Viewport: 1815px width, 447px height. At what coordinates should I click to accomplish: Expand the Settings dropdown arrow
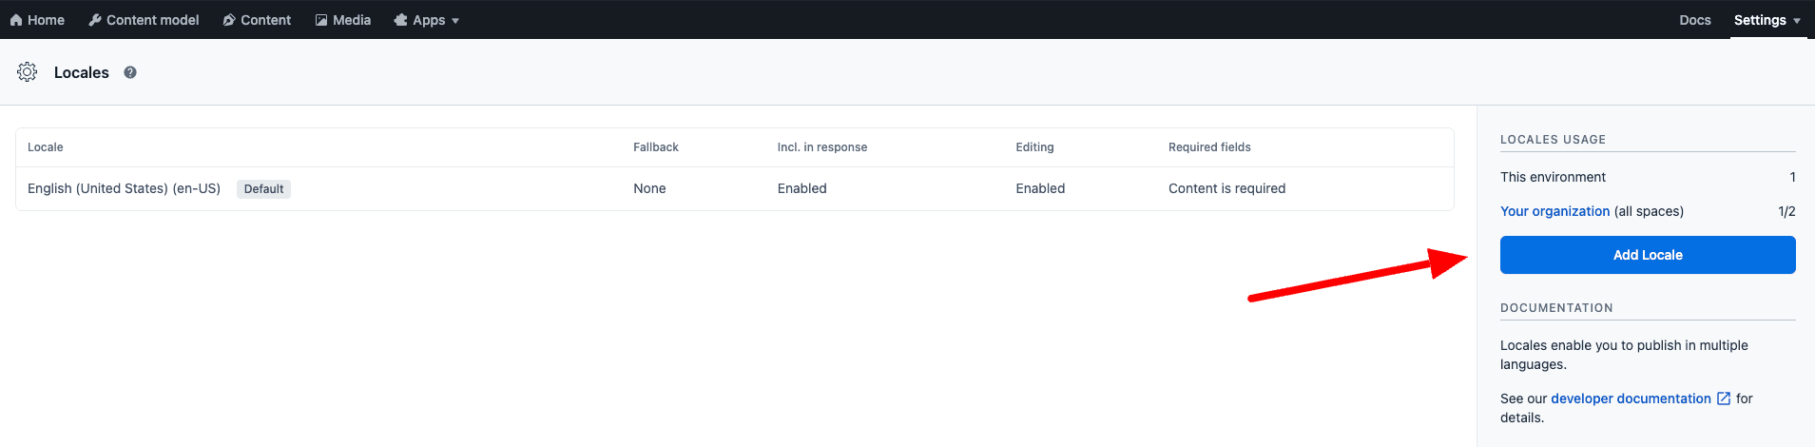click(1797, 21)
